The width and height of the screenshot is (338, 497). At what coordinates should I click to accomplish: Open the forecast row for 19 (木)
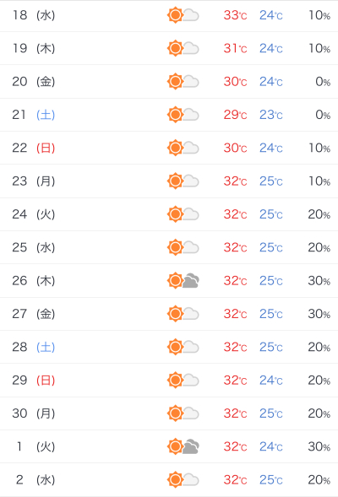pyautogui.click(x=169, y=48)
